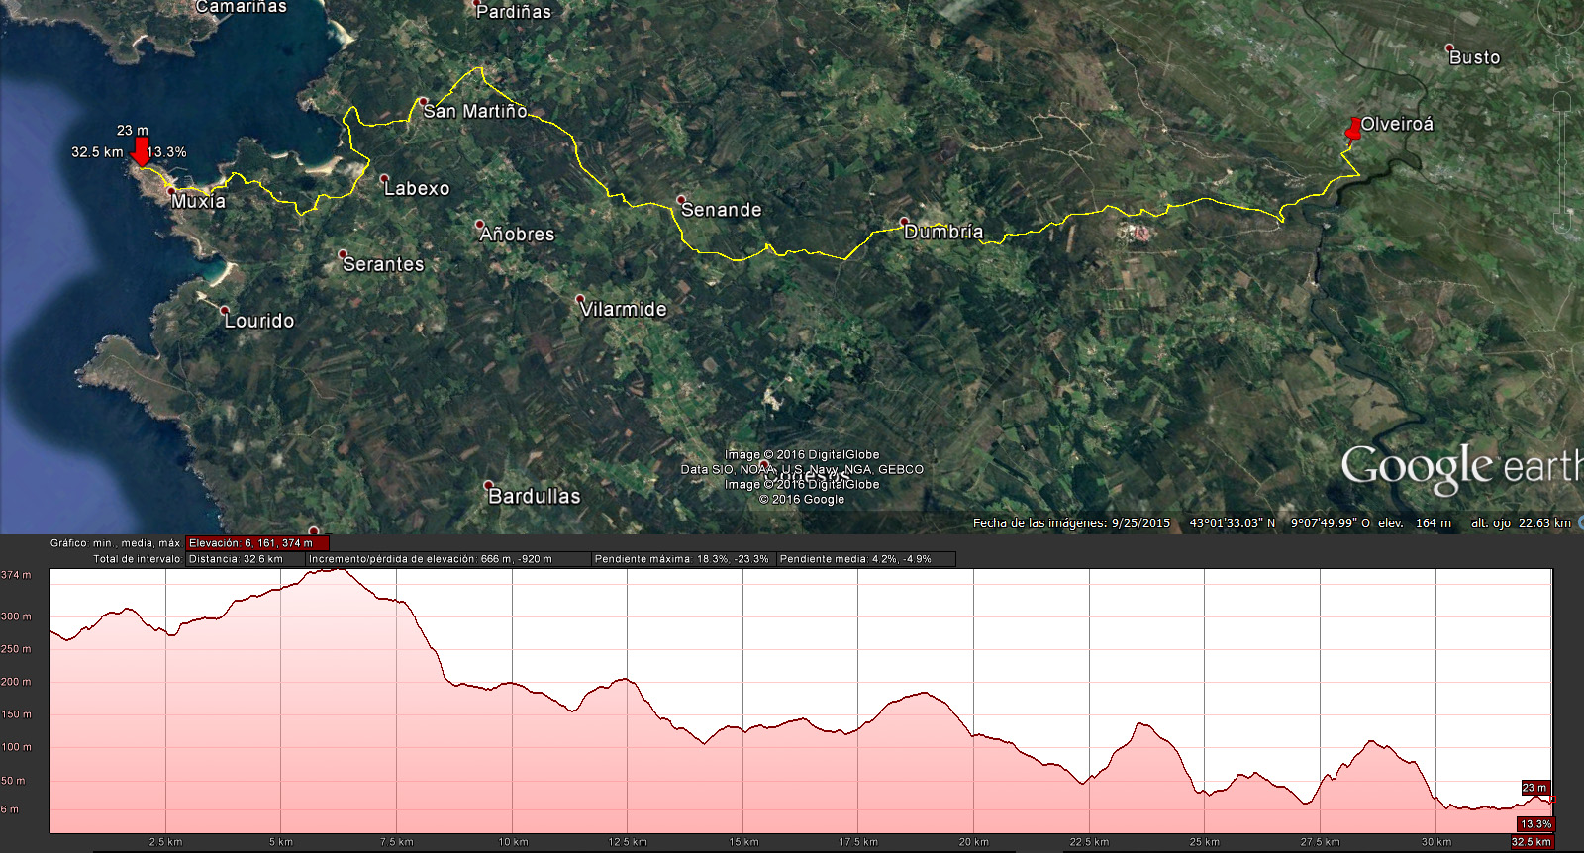Viewport: 1584px width, 853px height.
Task: Click the elevation profile peak at 374 m
Action: coord(338,570)
